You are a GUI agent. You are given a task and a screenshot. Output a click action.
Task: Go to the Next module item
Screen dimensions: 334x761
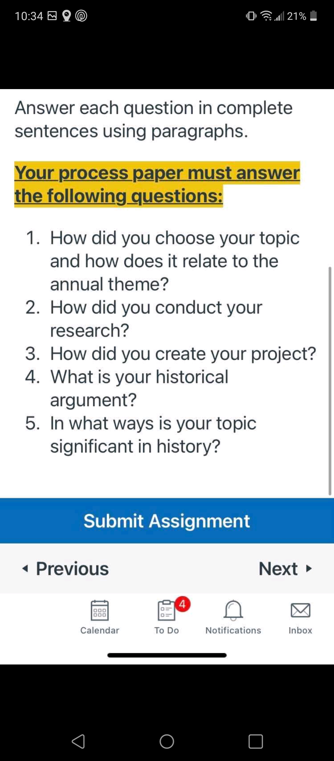point(285,569)
